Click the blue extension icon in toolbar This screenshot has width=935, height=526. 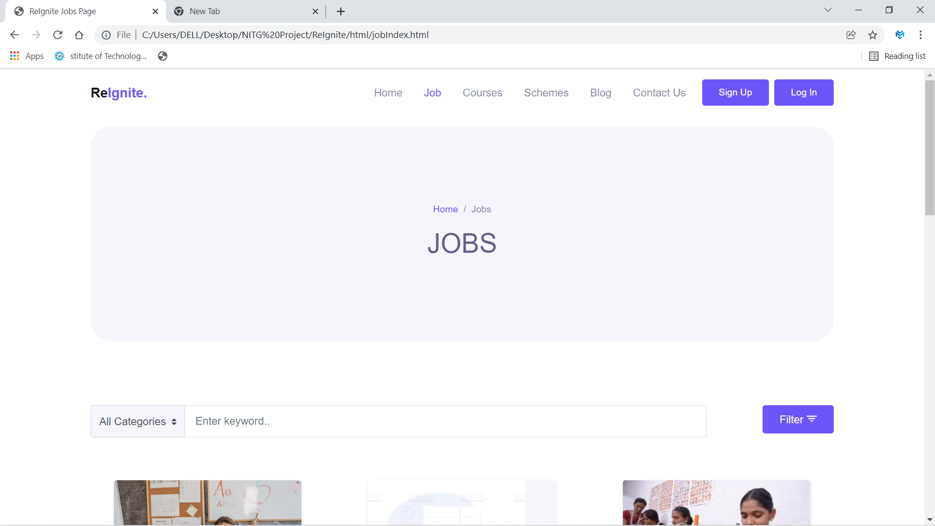coord(899,35)
